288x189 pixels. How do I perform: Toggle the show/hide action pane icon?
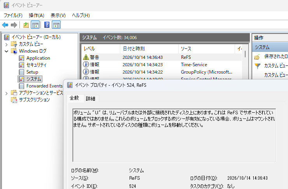click(x=56, y=25)
